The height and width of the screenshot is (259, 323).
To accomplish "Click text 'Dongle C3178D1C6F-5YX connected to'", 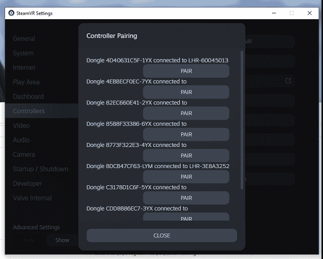I will 136,187.
